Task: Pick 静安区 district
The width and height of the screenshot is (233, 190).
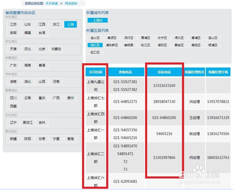Action: 179,45
